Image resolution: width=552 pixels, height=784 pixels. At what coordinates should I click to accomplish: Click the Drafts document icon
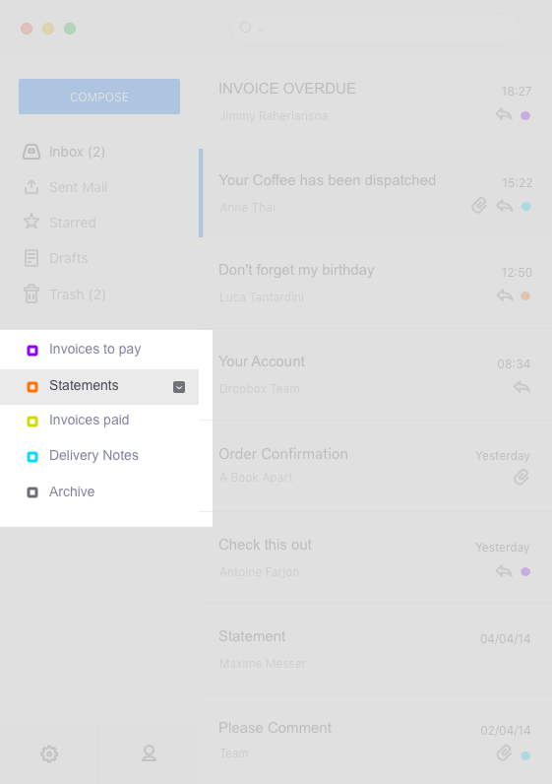pyautogui.click(x=31, y=258)
